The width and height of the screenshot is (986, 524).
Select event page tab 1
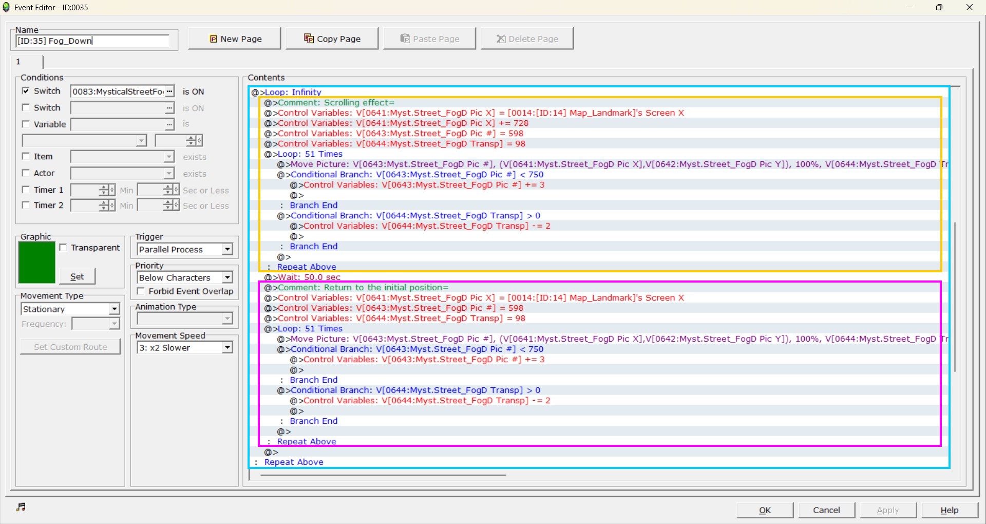click(27, 62)
